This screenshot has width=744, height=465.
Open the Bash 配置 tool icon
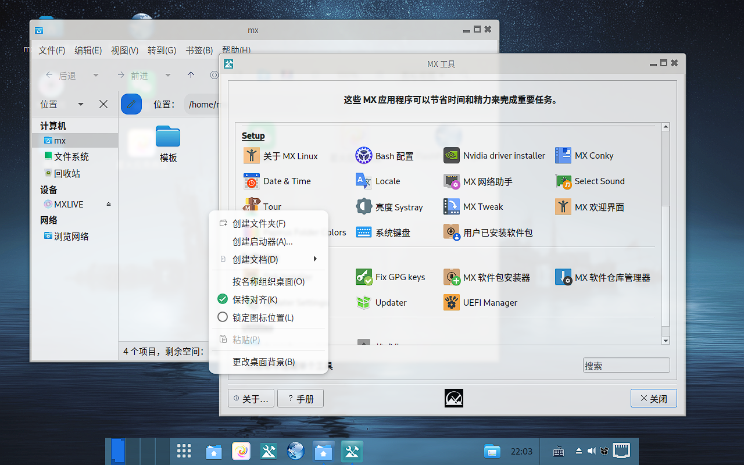click(x=364, y=156)
